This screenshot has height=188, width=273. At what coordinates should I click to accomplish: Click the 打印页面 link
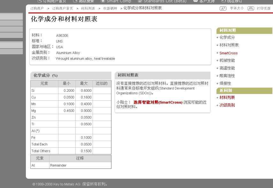[264, 8]
